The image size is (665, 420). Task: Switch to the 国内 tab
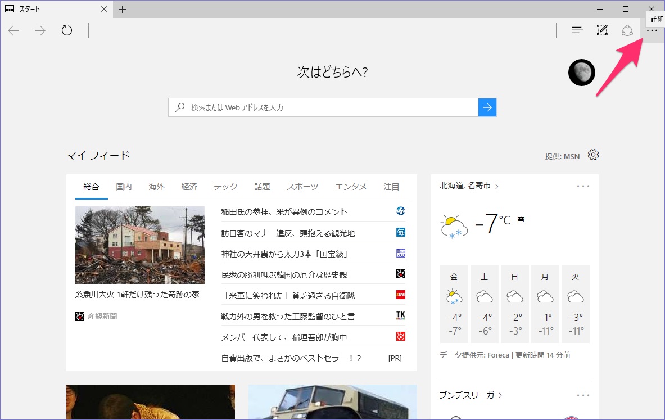click(124, 187)
